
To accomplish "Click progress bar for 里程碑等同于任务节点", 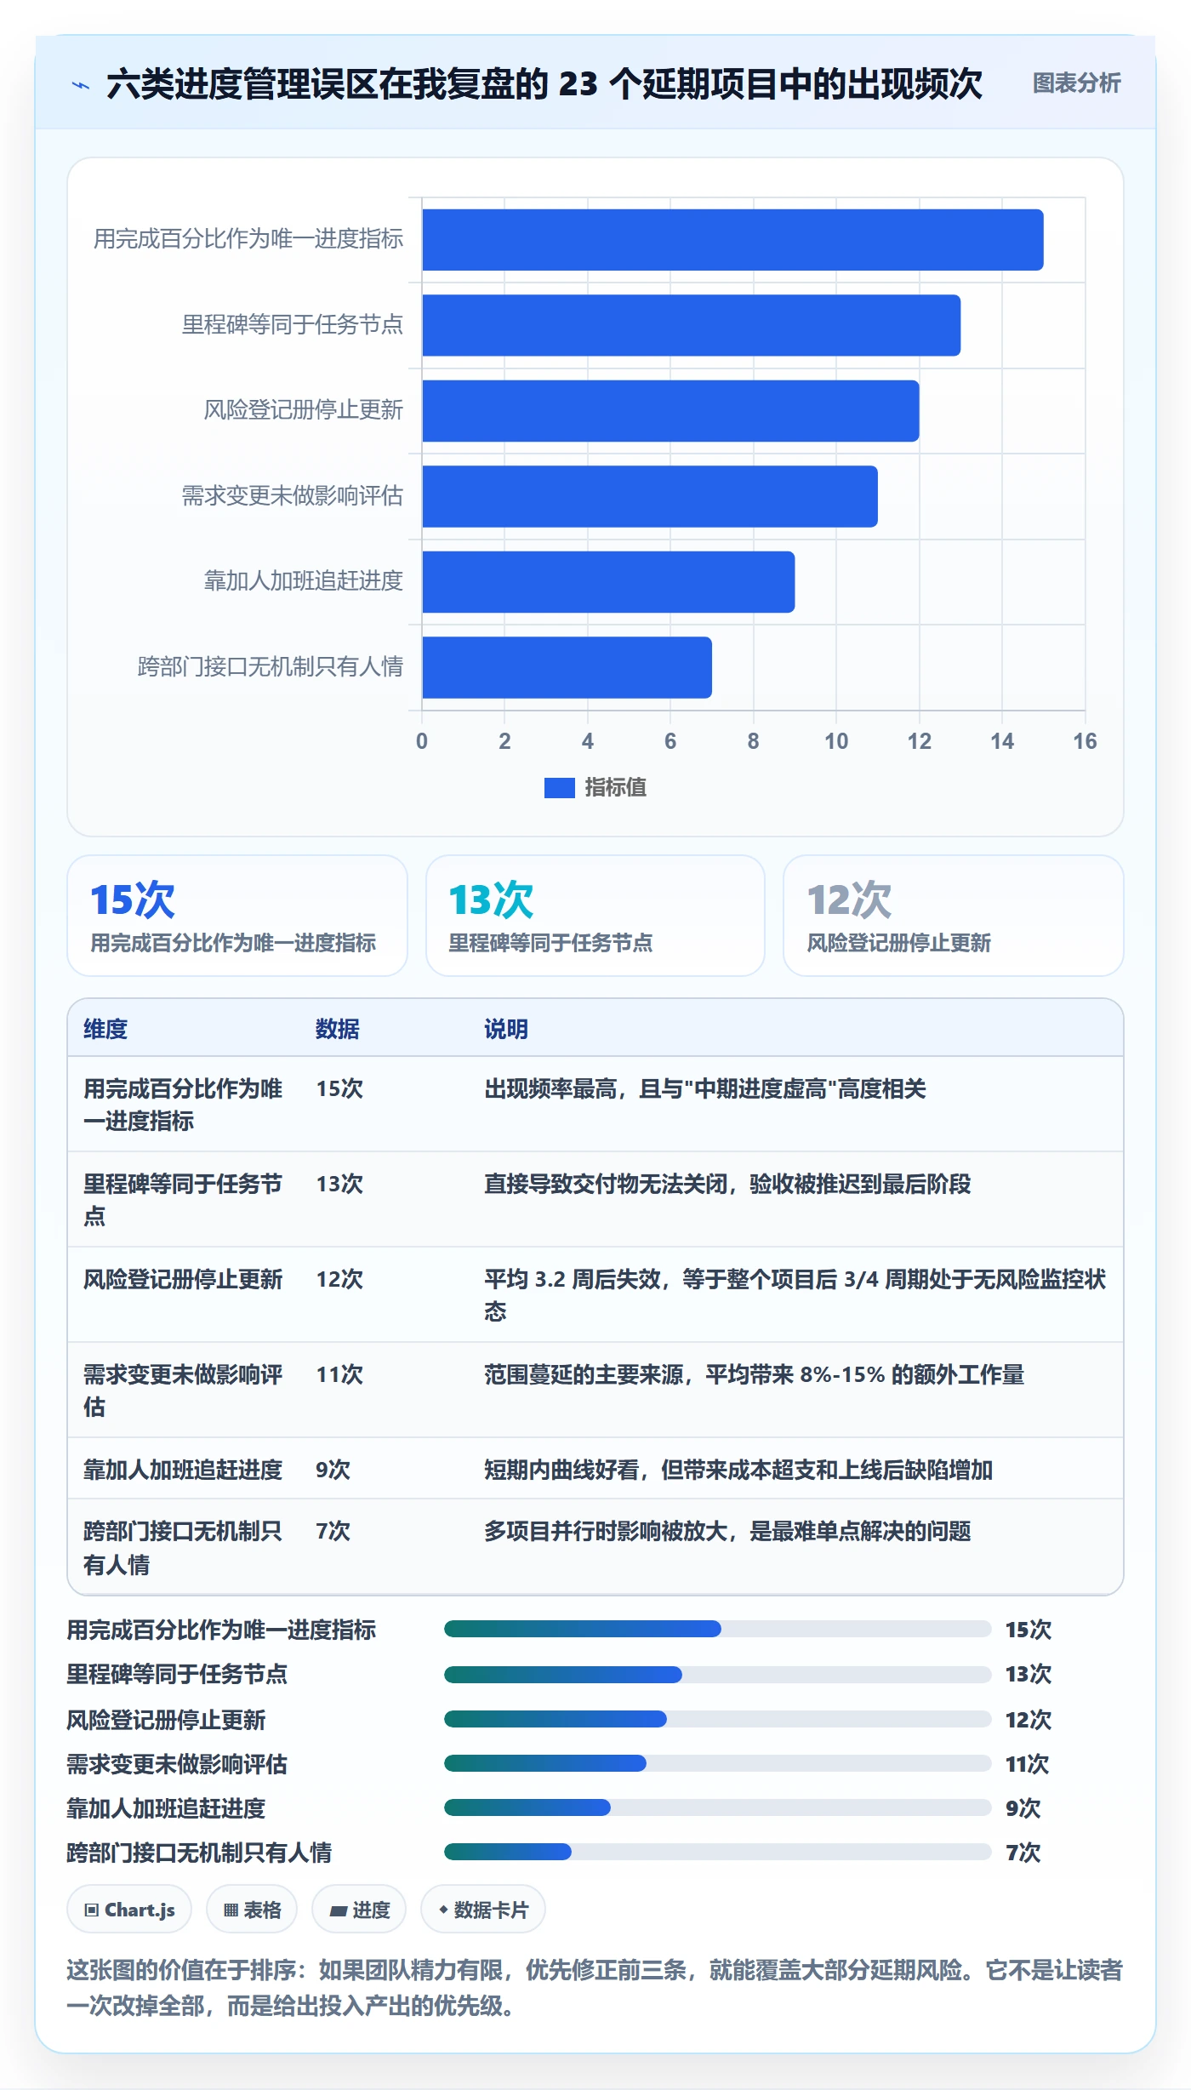I will (717, 1674).
